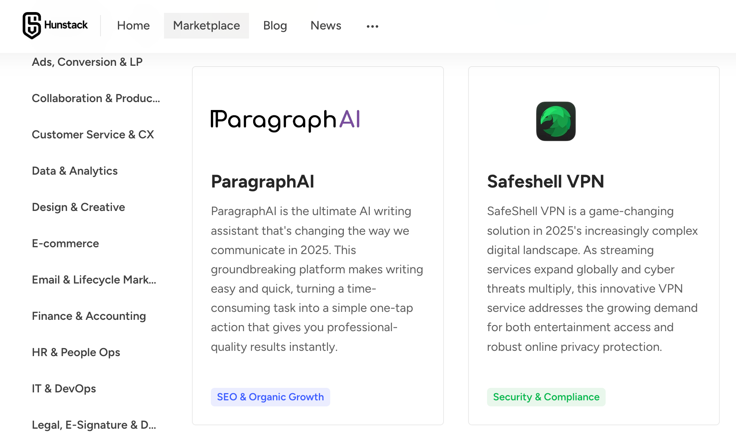The width and height of the screenshot is (736, 437).
Task: Open the Customer Service & CX category
Action: coord(93,135)
